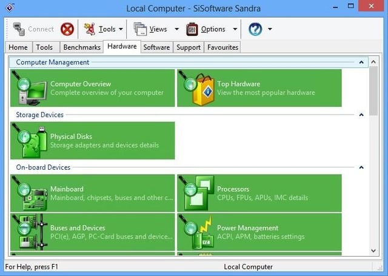
Task: Close the SiSoftware Sandra window
Action: [x=371, y=5]
